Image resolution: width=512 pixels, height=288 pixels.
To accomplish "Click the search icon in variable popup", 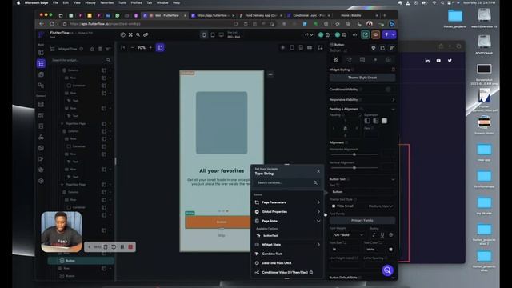I will [x=315, y=183].
